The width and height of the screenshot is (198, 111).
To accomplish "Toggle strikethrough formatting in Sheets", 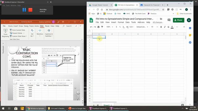I will (x=168, y=27).
